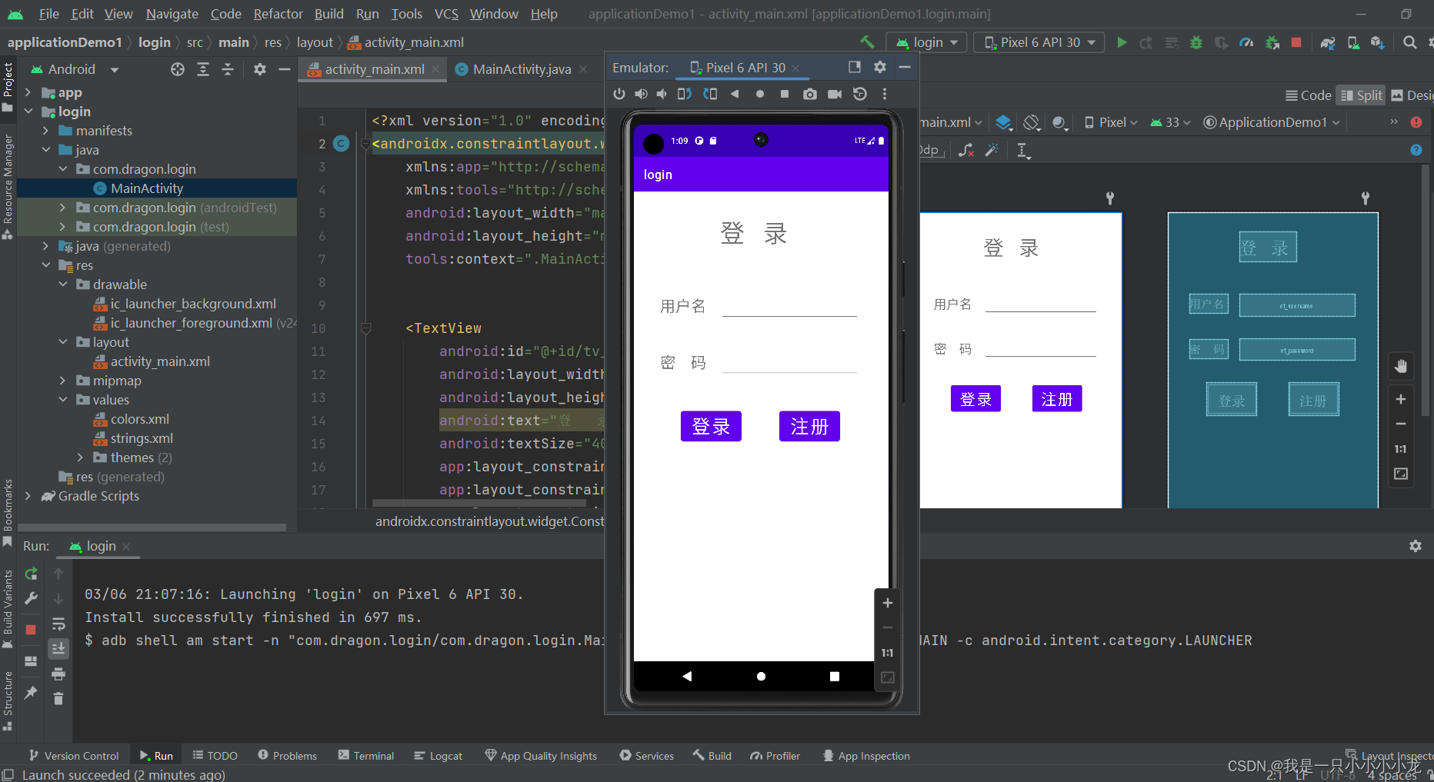Click emulator home circle toolbar icon
This screenshot has height=782, width=1434.
760,94
